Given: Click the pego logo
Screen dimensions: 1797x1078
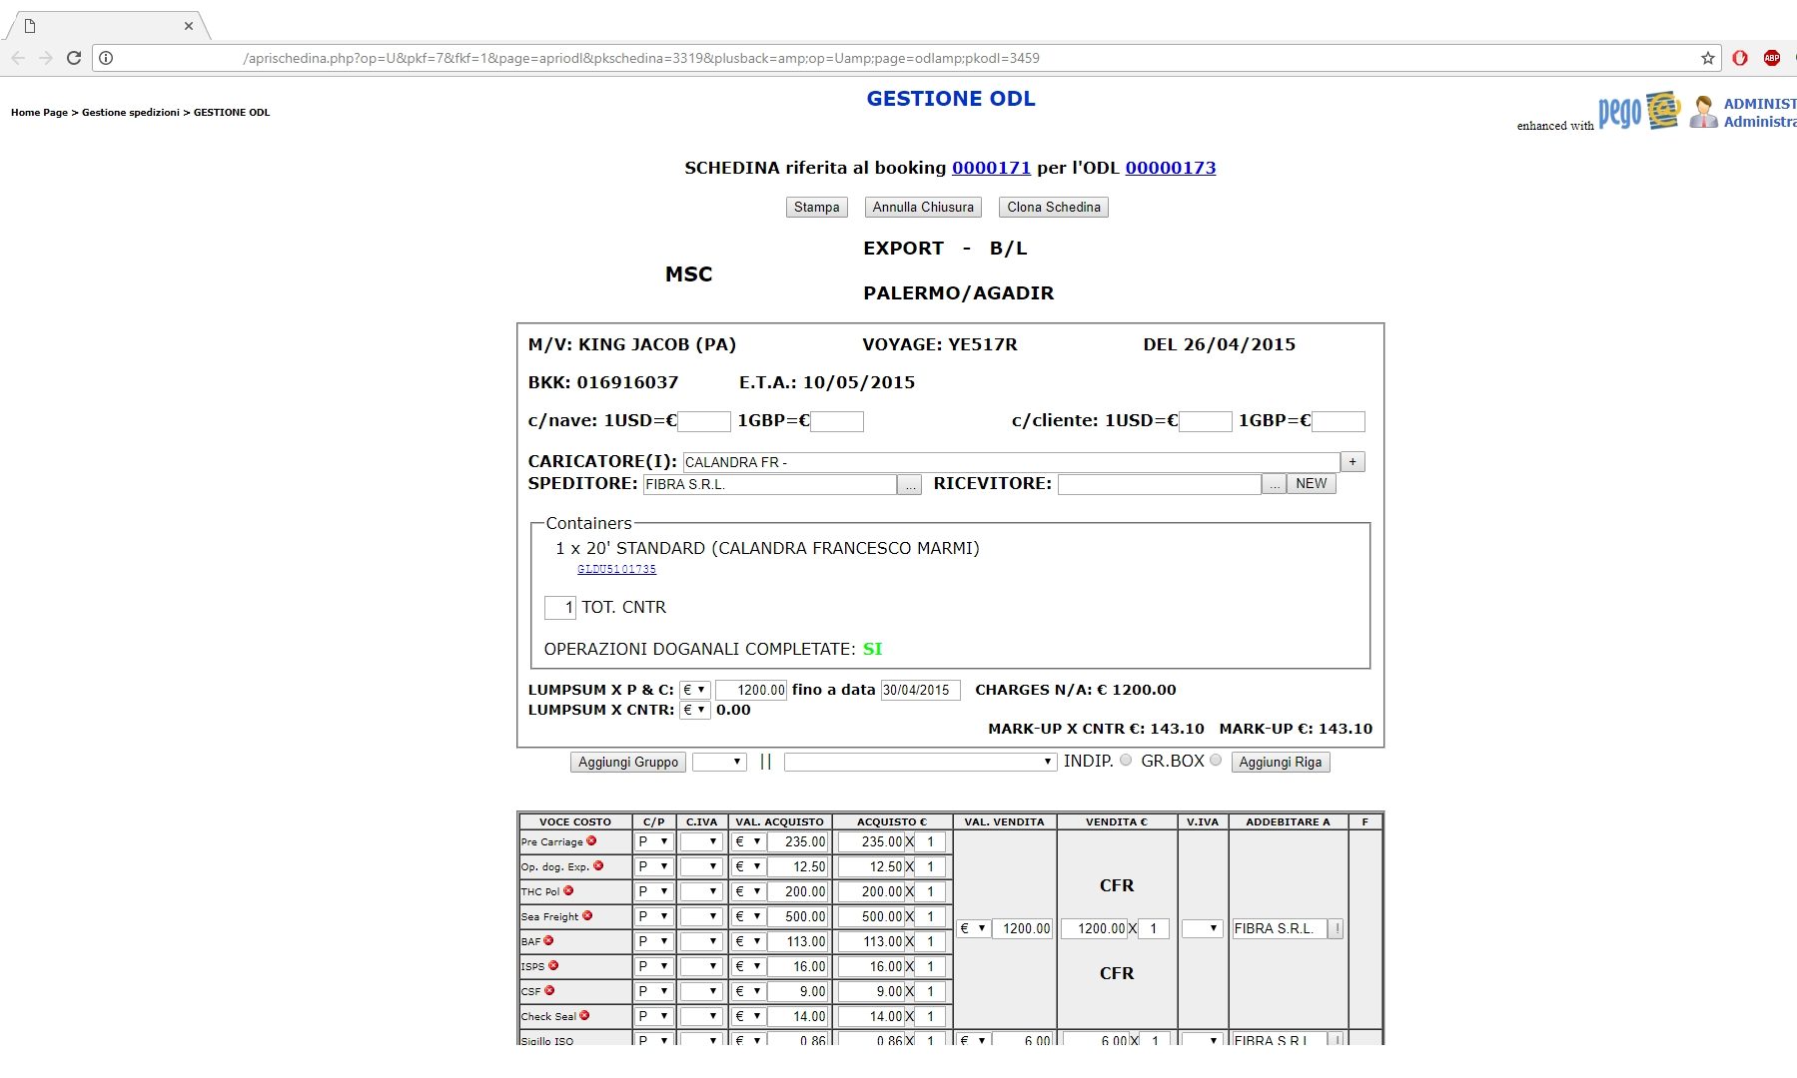Looking at the screenshot, I should pos(1638,111).
